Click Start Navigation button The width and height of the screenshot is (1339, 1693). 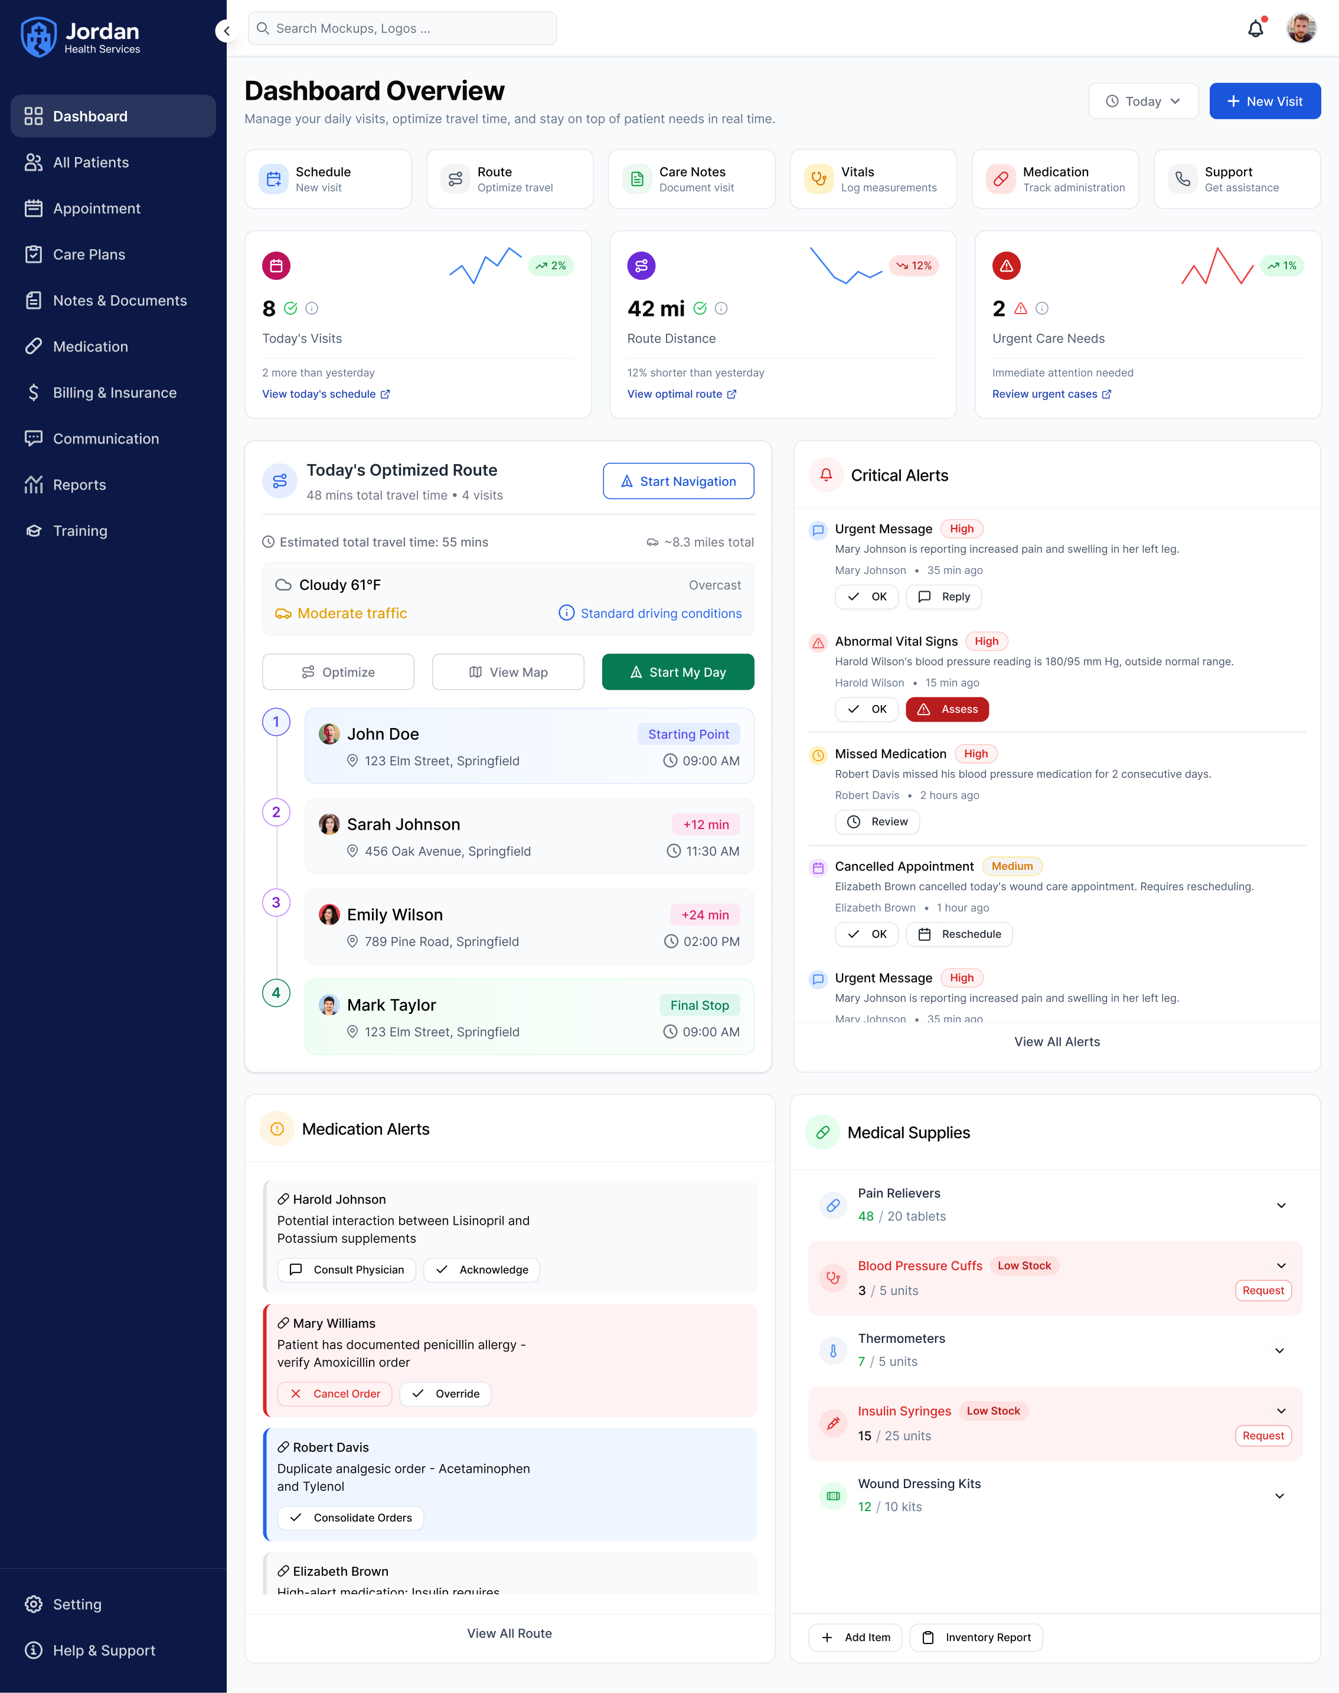[x=678, y=481]
